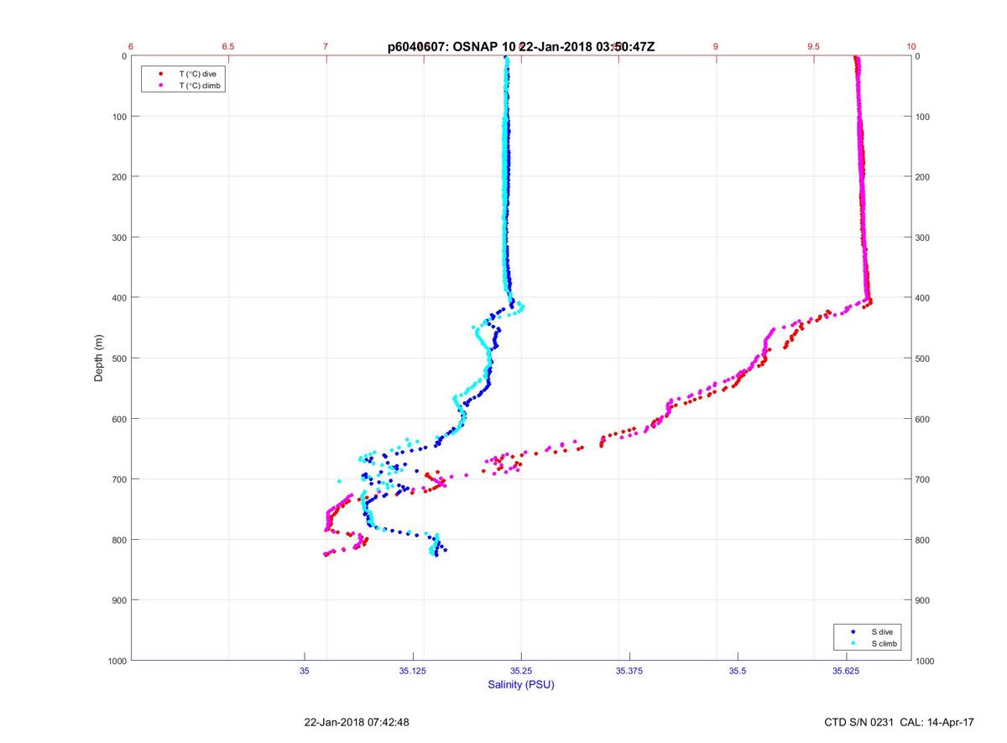This screenshot has width=1007, height=743.
Task: Click the dark blue S dive legend marker
Action: pyautogui.click(x=853, y=631)
